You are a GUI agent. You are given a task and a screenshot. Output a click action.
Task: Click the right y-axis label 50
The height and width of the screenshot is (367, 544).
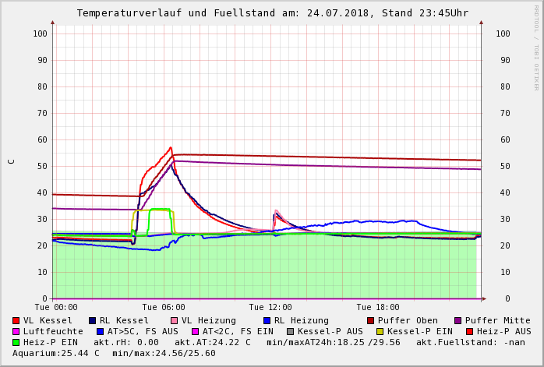(505, 166)
